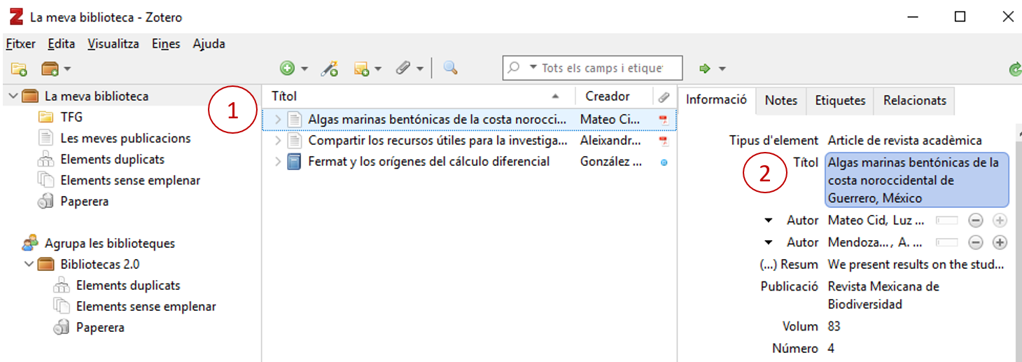
Task: Toggle name mode for Mendoza author
Action: point(947,242)
